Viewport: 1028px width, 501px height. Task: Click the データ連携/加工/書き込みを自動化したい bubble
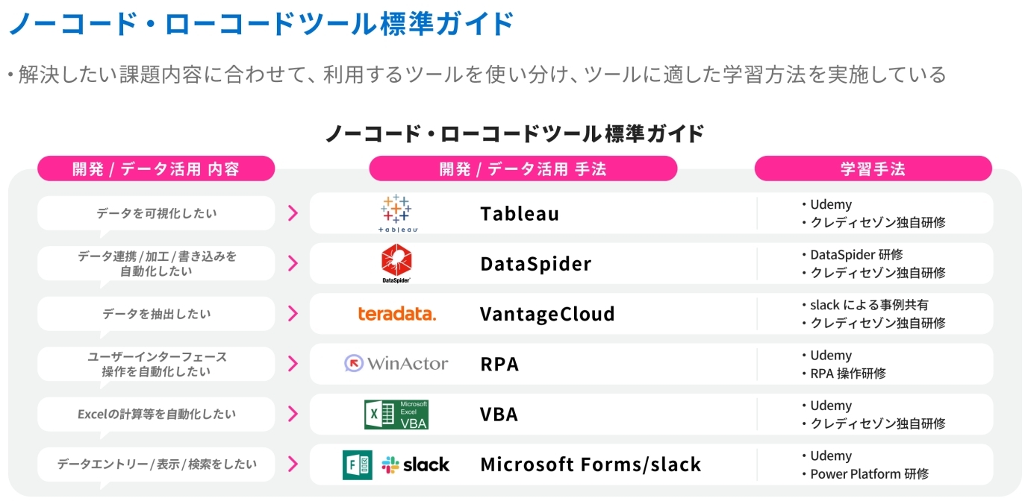tap(156, 263)
